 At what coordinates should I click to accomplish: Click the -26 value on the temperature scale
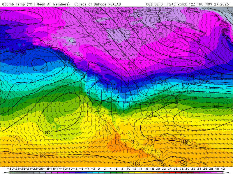pos(22,169)
